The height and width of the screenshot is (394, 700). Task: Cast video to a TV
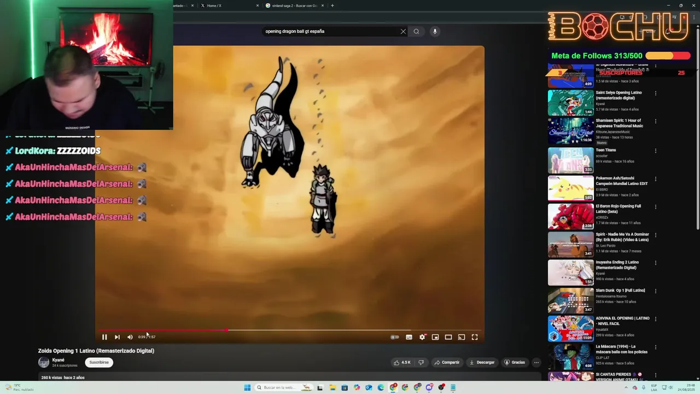pos(462,337)
